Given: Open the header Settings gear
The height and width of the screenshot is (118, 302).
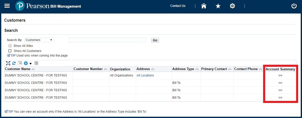Looking at the screenshot, I should point(232,6).
